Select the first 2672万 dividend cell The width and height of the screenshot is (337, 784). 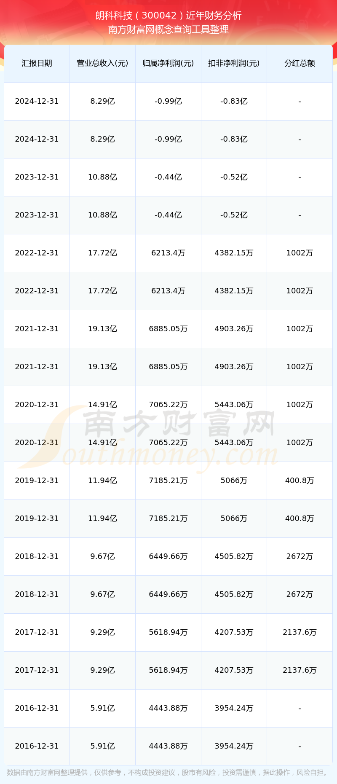[300, 556]
